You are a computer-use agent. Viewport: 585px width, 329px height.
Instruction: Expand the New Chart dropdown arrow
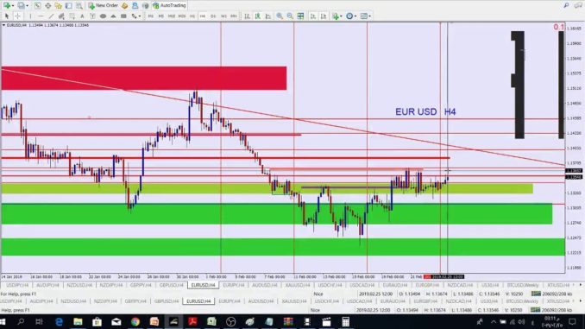(12, 5)
